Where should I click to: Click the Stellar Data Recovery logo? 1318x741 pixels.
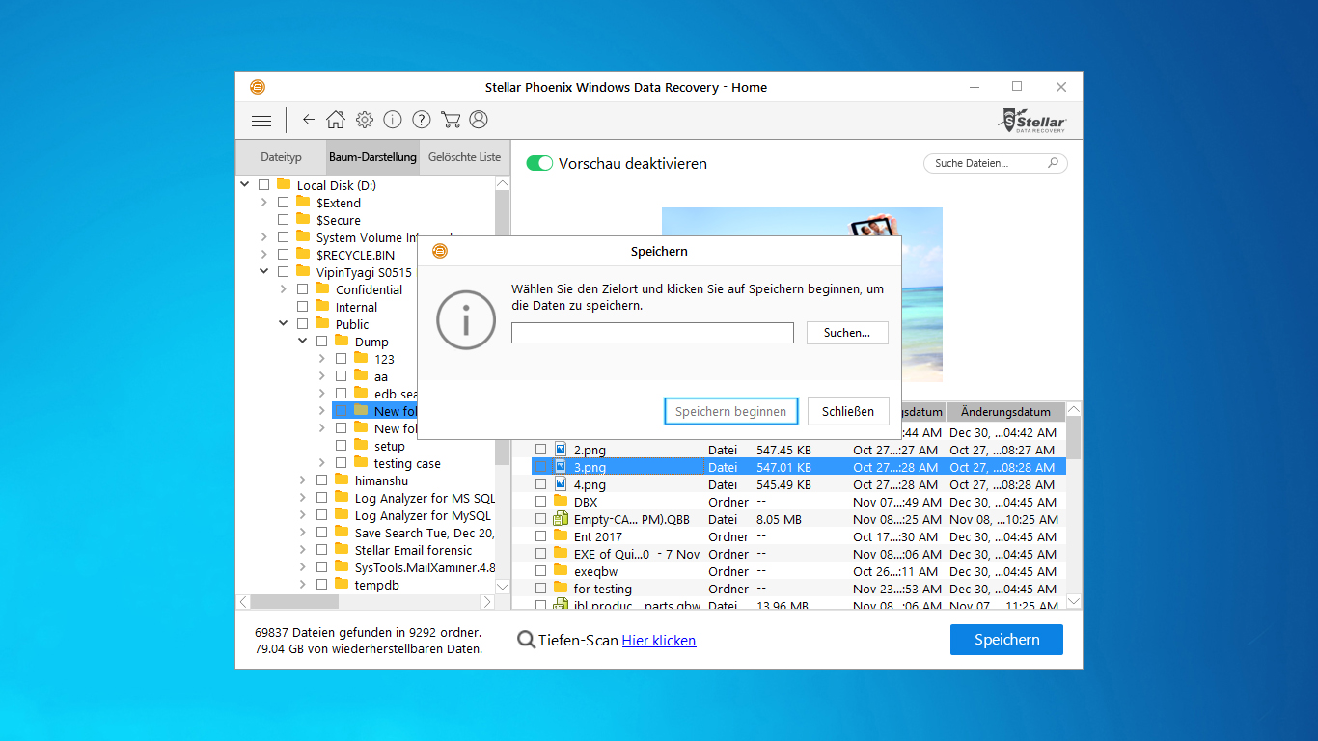tap(1032, 121)
